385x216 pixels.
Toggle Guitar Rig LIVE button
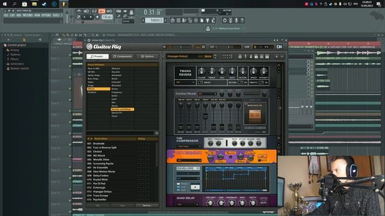[x=247, y=47]
